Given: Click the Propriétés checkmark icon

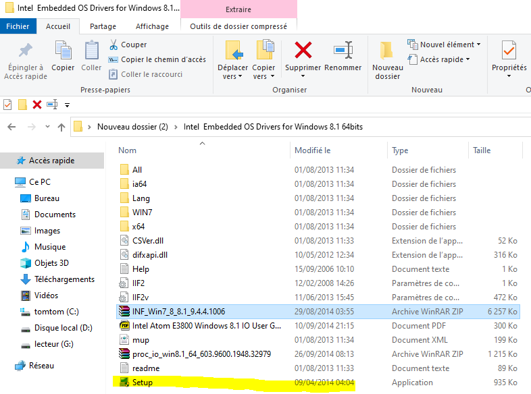Looking at the screenshot, I should 509,51.
